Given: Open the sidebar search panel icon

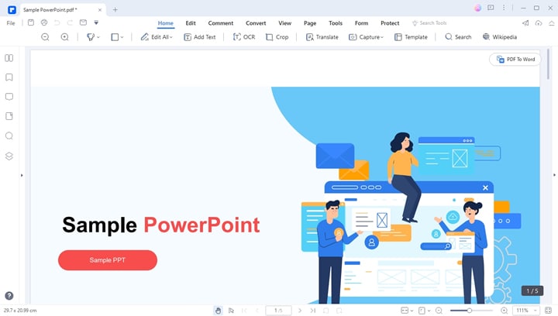Looking at the screenshot, I should 9,136.
